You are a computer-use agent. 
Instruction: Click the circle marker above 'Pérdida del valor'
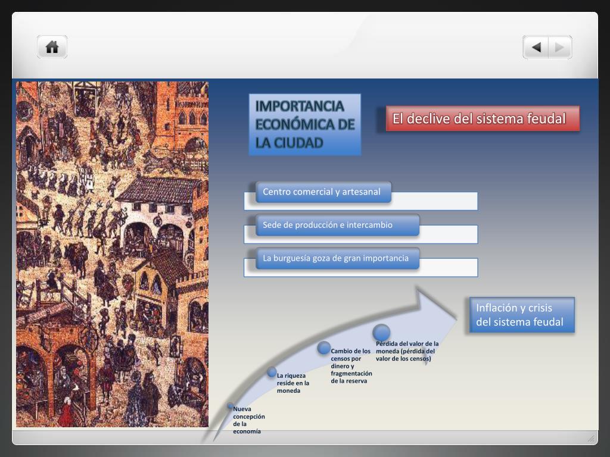pos(381,332)
